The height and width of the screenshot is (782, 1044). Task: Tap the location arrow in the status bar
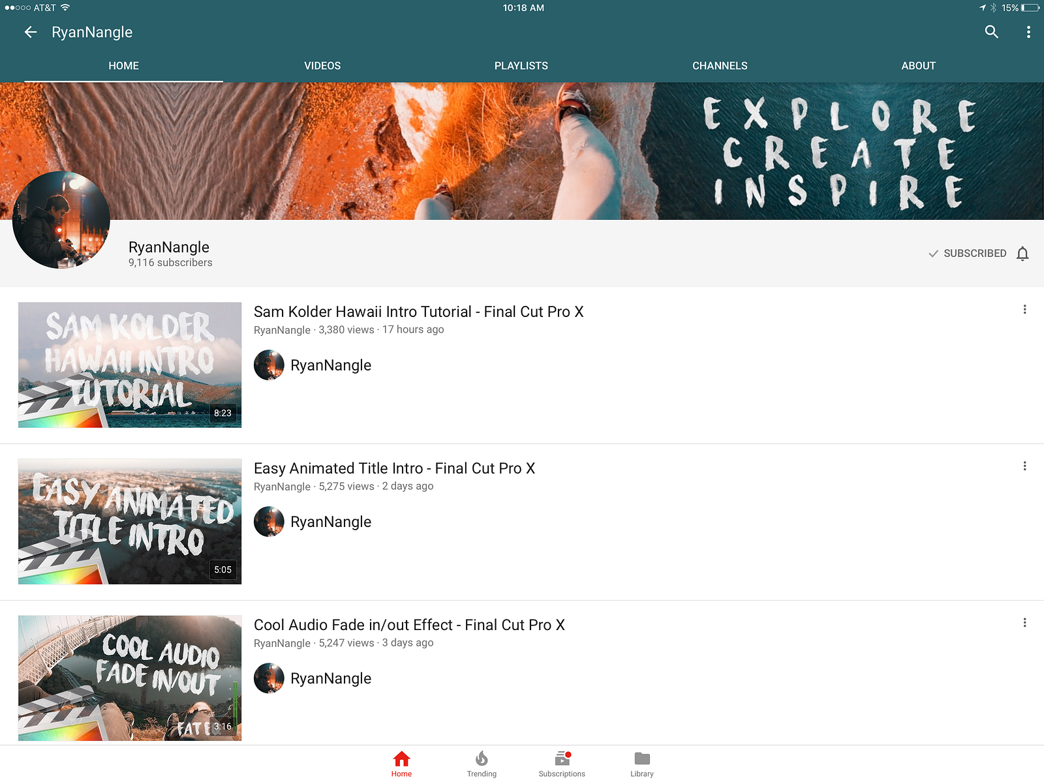pyautogui.click(x=983, y=8)
